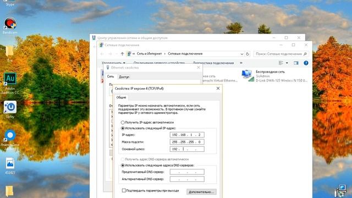The image size is (352, 198).
Task: Select the Общие tab in IPv4 properties
Action: [121, 97]
